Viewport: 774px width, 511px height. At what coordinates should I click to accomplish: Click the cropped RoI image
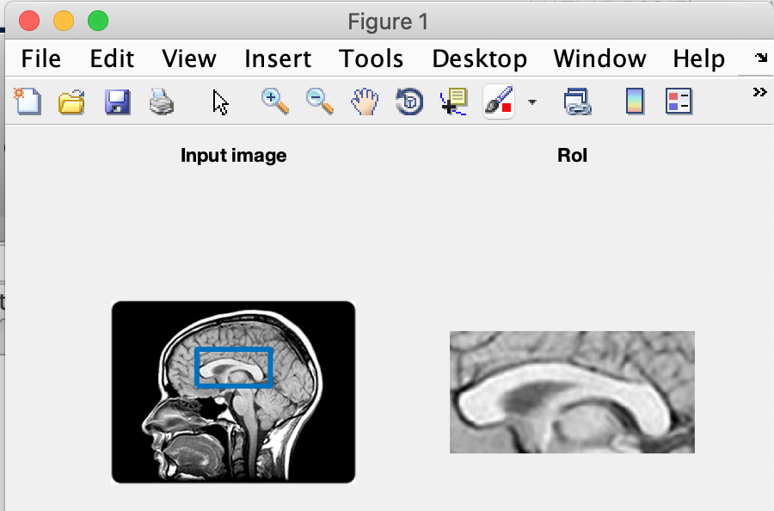pyautogui.click(x=572, y=392)
